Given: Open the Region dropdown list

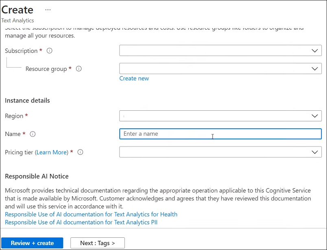Looking at the screenshot, I should point(220,116).
